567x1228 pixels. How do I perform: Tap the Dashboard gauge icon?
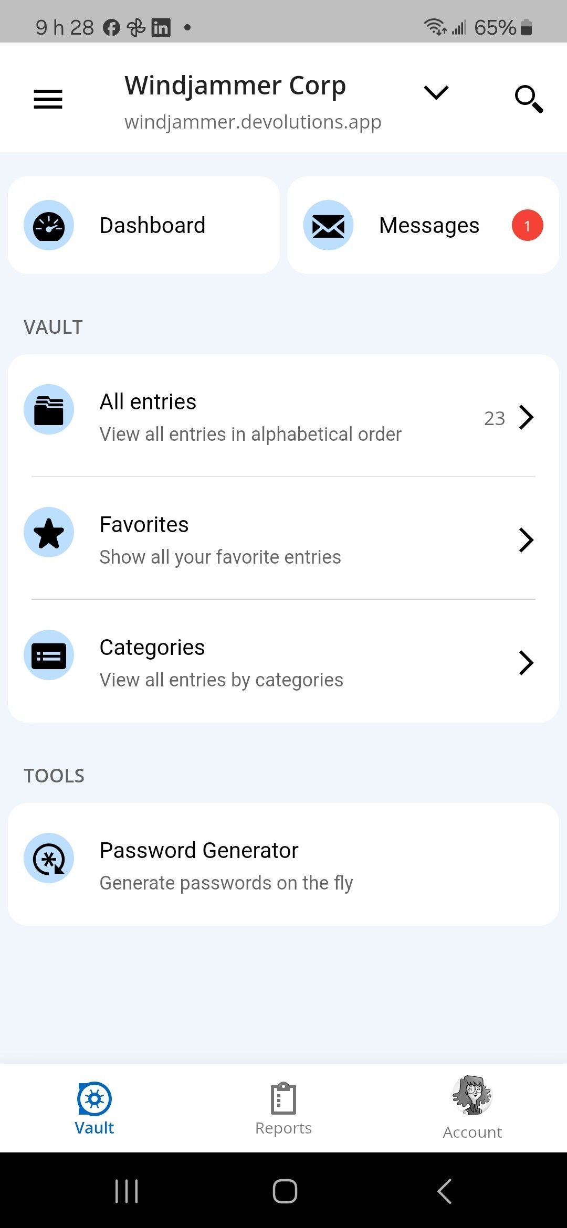pyautogui.click(x=49, y=225)
